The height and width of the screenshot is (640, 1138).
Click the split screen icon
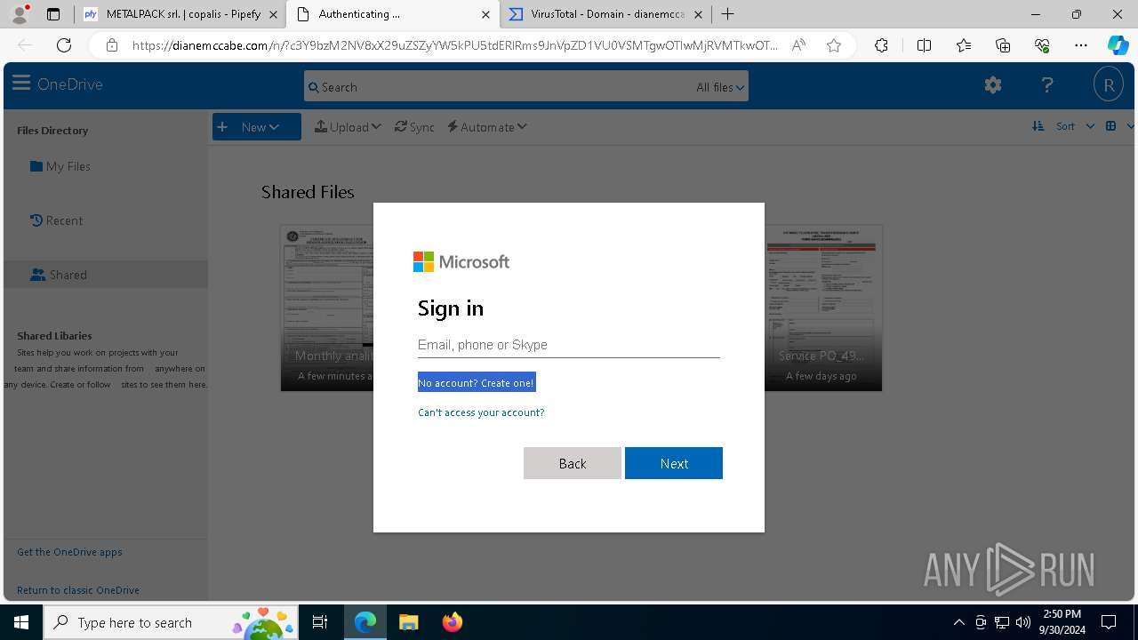pos(924,45)
